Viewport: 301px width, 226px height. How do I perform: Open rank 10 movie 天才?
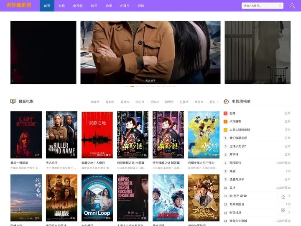tap(232, 187)
